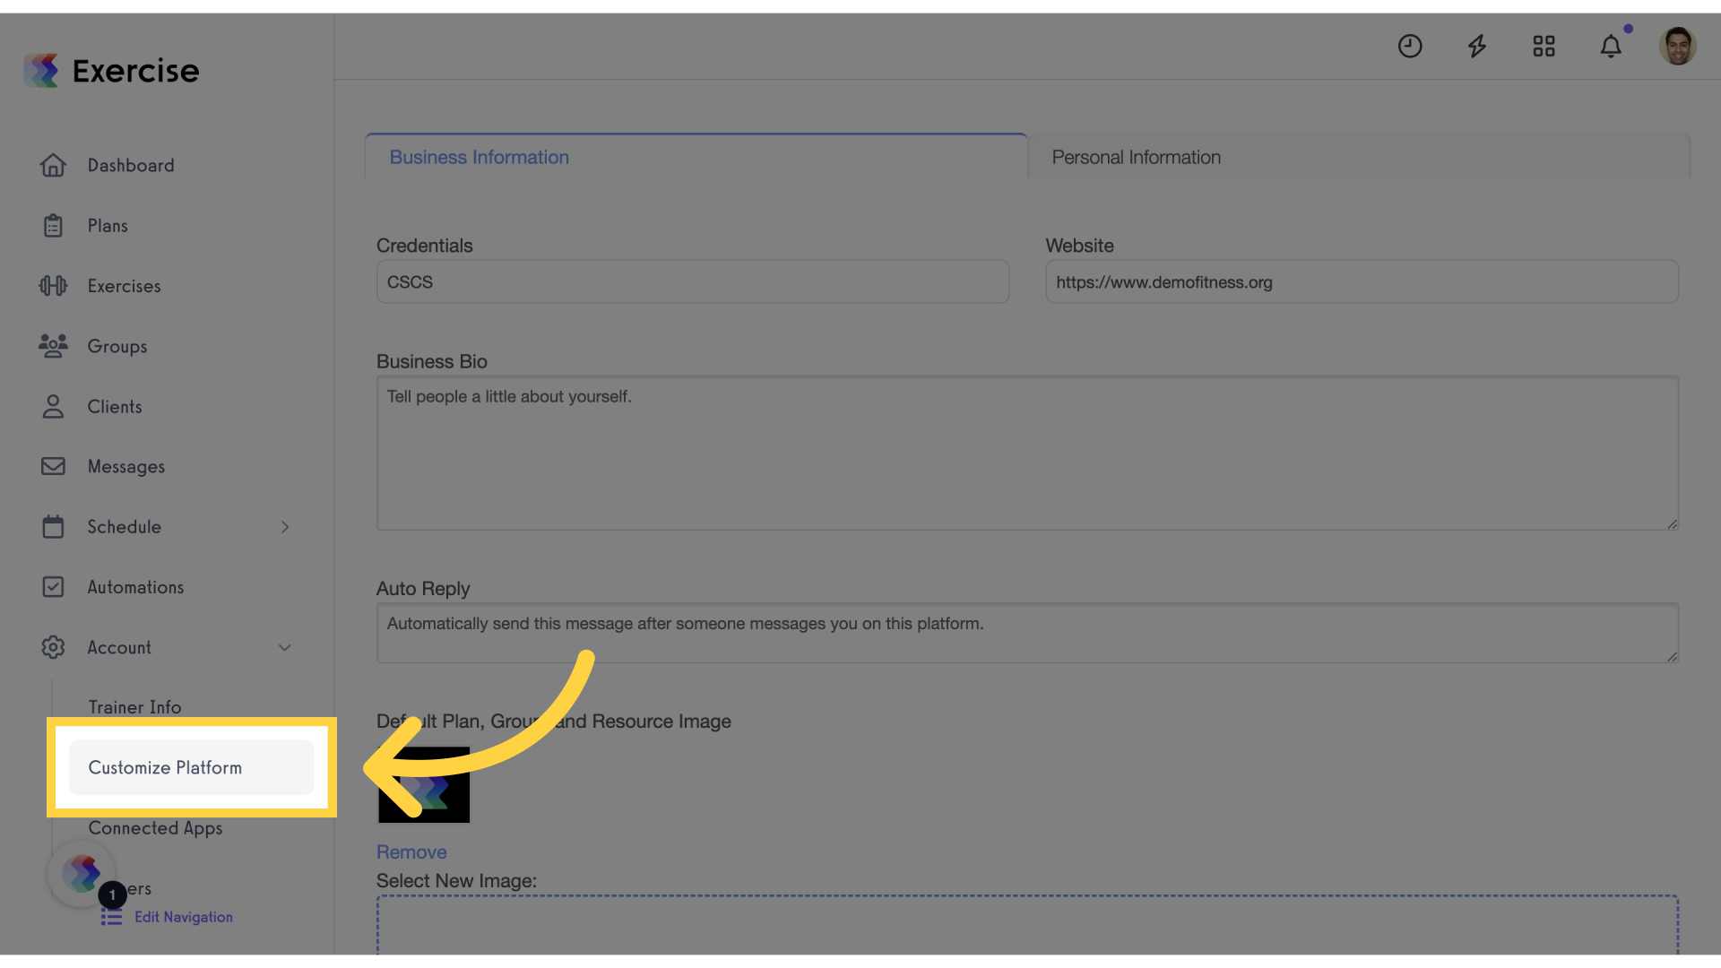The height and width of the screenshot is (968, 1721).
Task: Select Customize Platform under Account
Action: point(192,767)
